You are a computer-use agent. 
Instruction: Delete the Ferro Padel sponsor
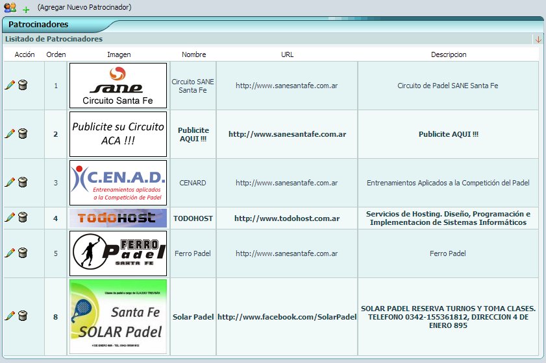pos(23,253)
